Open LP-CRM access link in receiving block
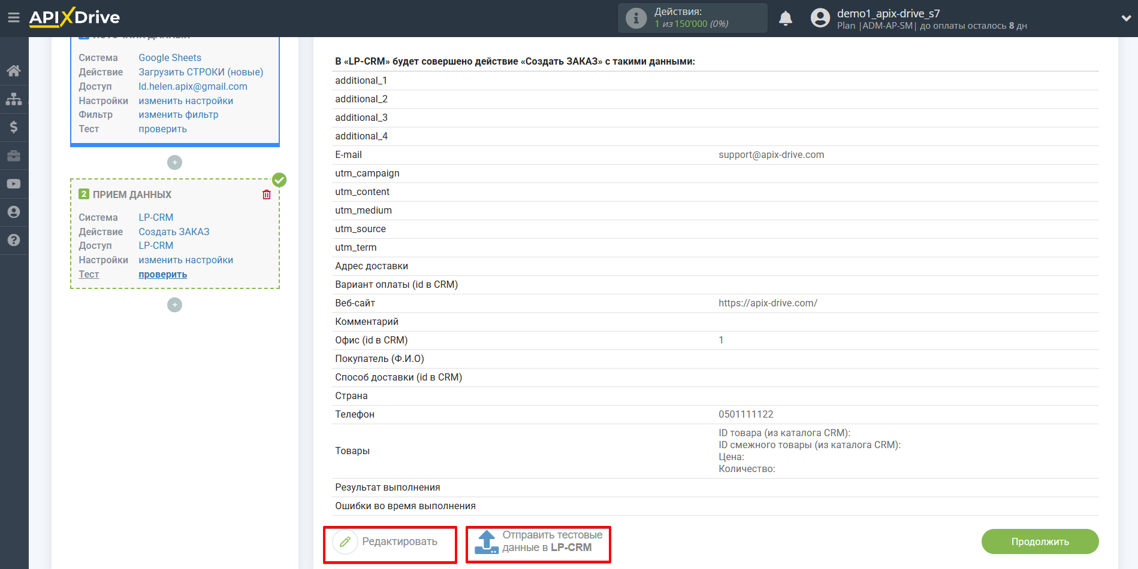1138x569 pixels. tap(156, 245)
